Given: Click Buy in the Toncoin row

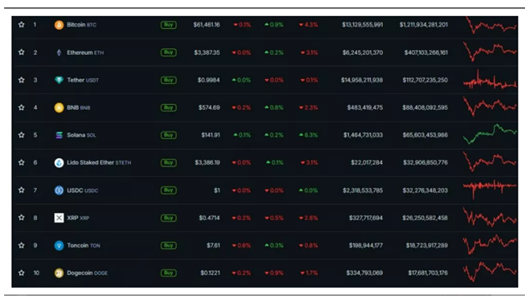Looking at the screenshot, I should click(169, 246).
